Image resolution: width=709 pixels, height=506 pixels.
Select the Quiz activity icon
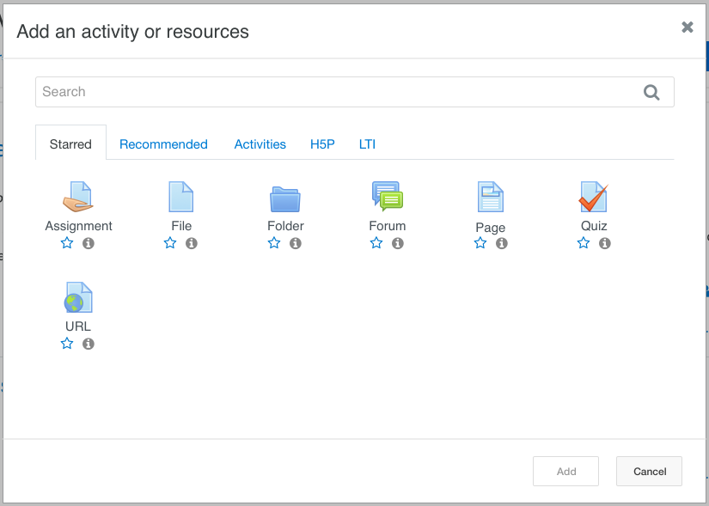(593, 198)
